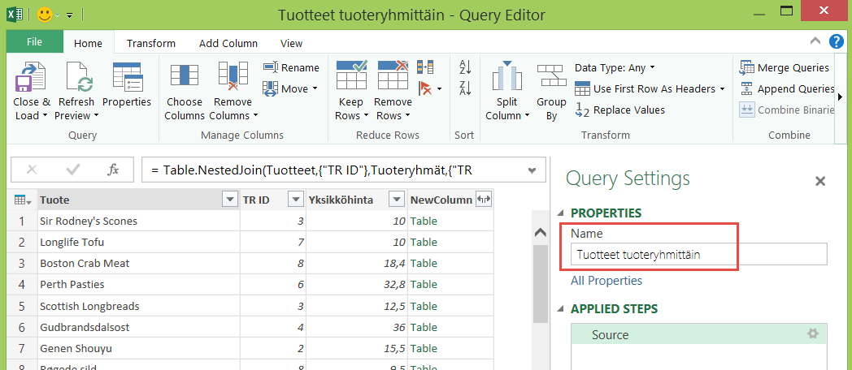The width and height of the screenshot is (852, 370).
Task: Click the All Properties link
Action: pos(606,281)
